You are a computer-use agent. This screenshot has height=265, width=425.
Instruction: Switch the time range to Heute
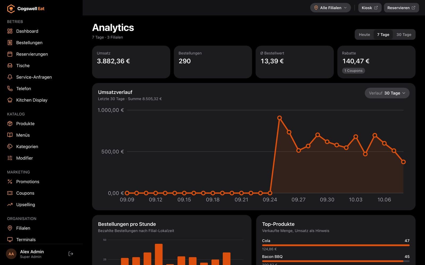(364, 34)
